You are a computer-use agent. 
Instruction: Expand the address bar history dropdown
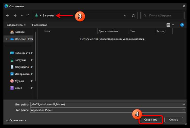coord(125,16)
